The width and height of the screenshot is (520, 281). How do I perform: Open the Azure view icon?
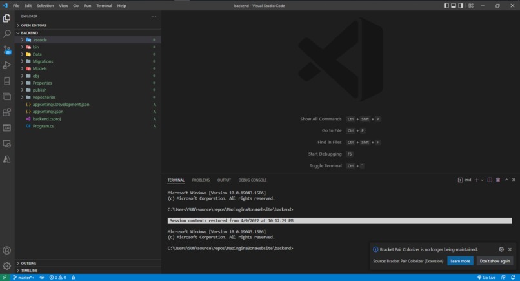click(6, 159)
